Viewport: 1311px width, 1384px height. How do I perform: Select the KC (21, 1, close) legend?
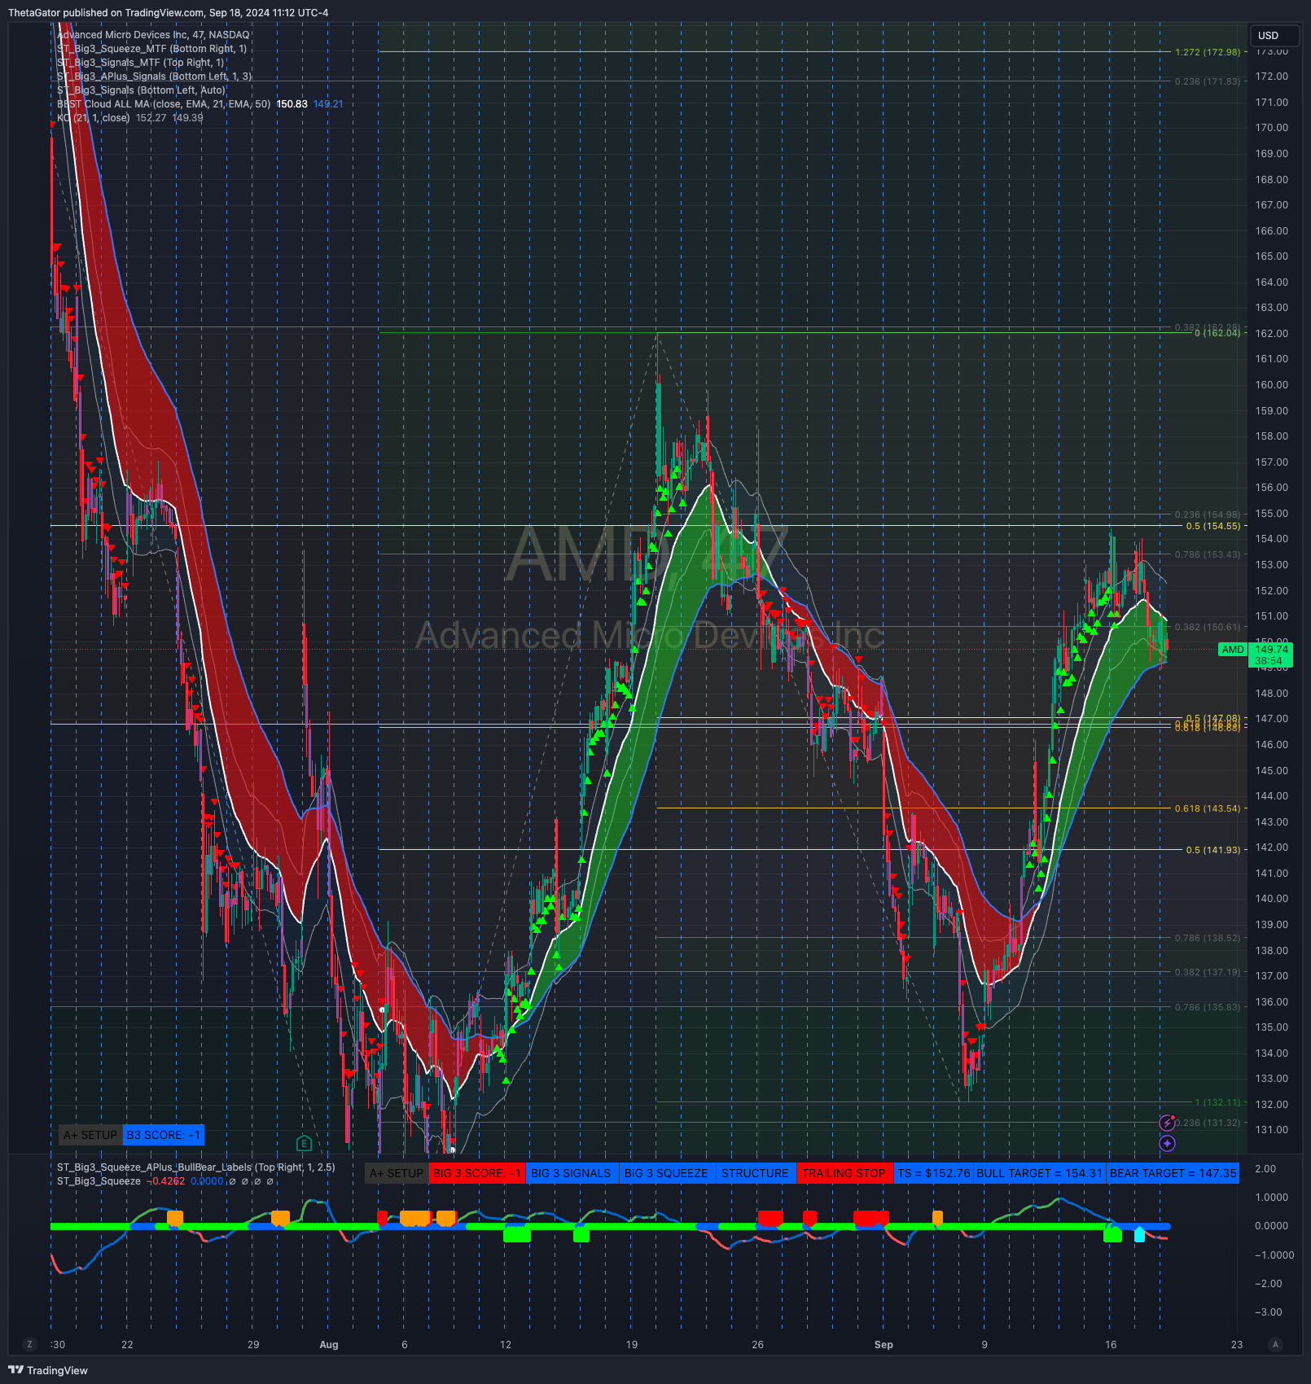(x=93, y=118)
